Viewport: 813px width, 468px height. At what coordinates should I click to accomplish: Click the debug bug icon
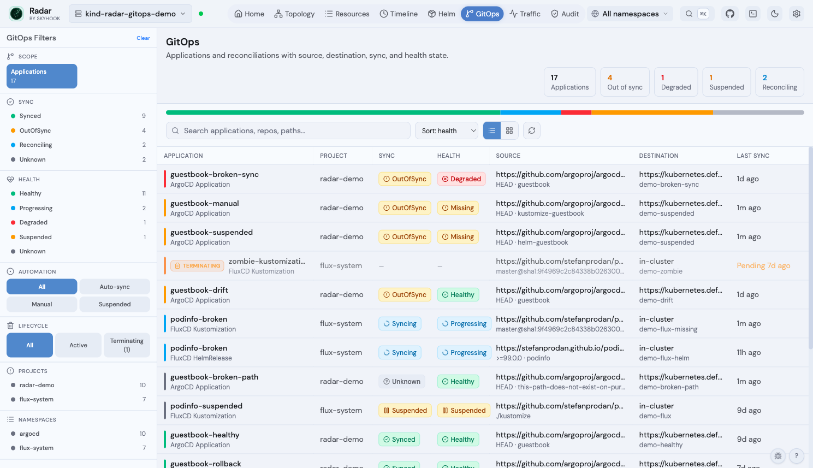point(778,455)
